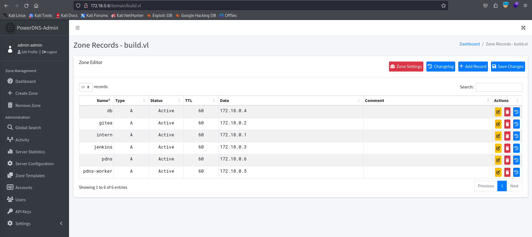Viewport: 532px width, 237px height.
Task: Toggle fullscreen with the expand icon
Action: coord(523,28)
